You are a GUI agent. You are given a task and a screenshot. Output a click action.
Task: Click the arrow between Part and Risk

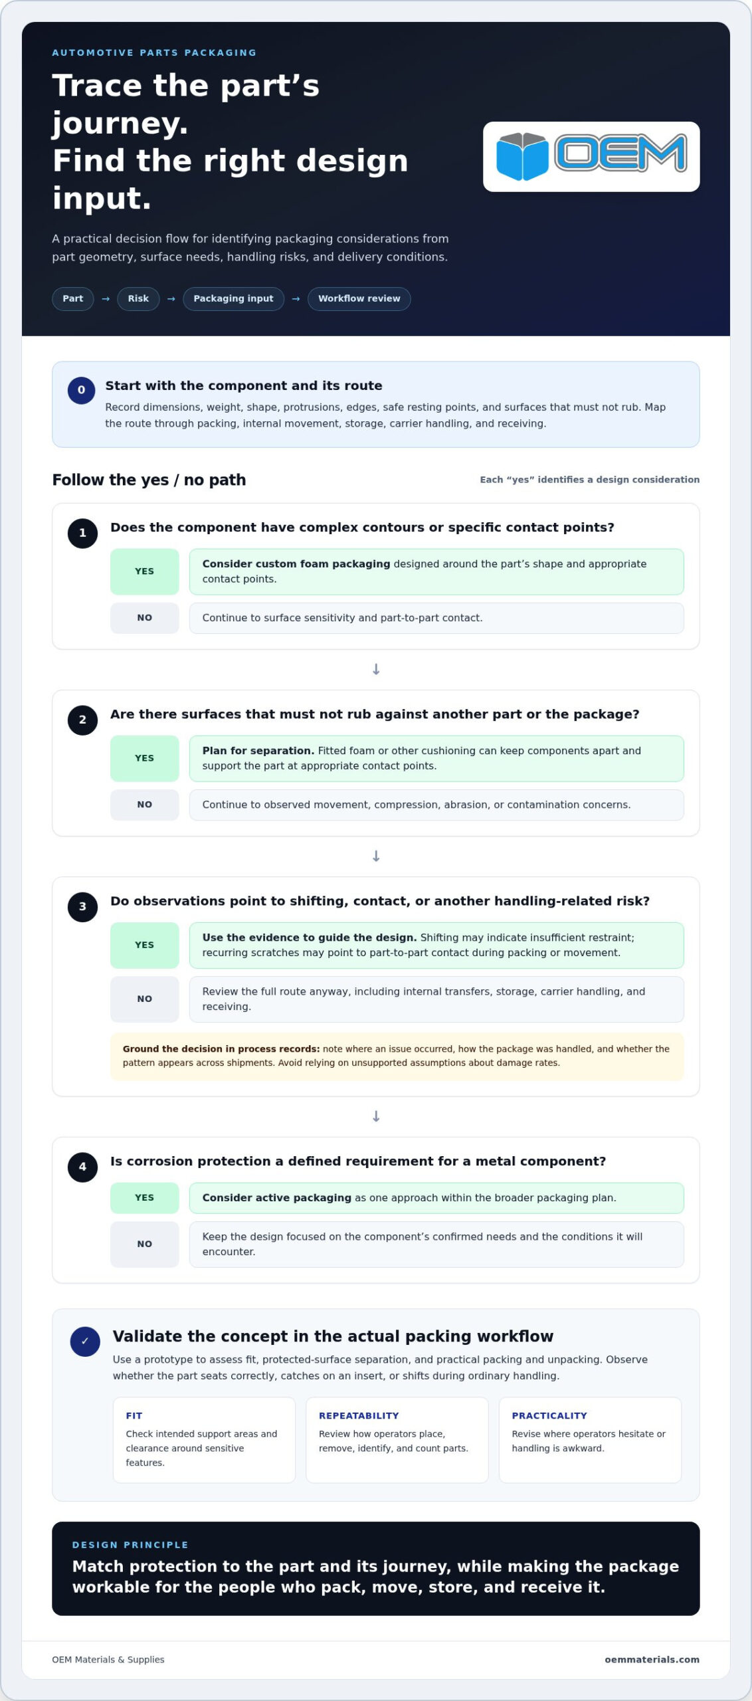pyautogui.click(x=106, y=299)
